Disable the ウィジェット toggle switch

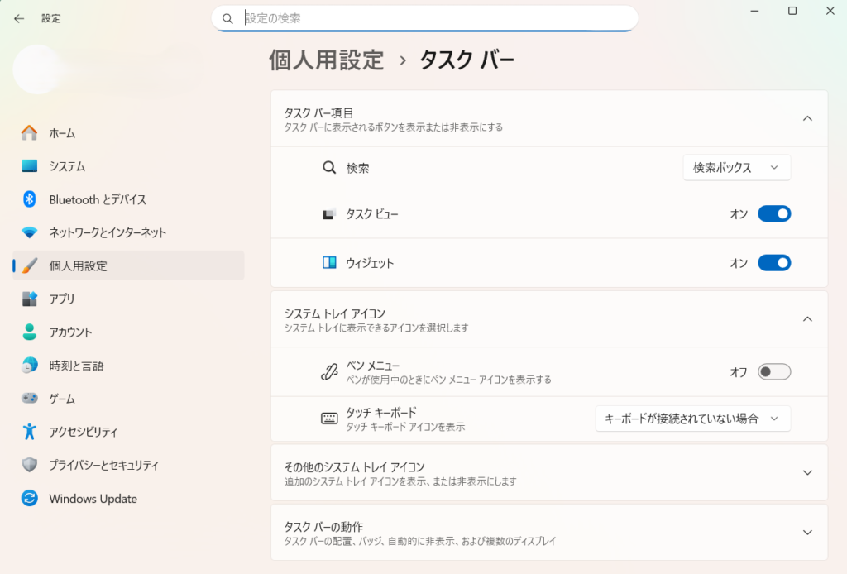[774, 263]
